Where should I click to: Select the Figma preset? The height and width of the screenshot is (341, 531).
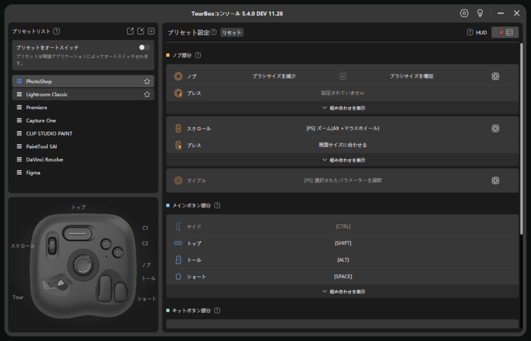click(83, 173)
